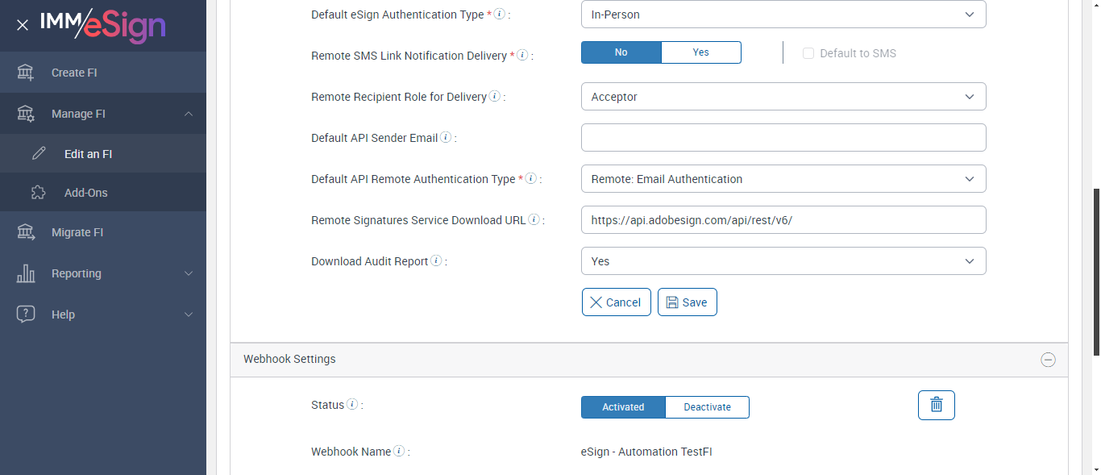This screenshot has height=475, width=1101.
Task: Collapse the Webhook Settings section
Action: coord(1048,360)
